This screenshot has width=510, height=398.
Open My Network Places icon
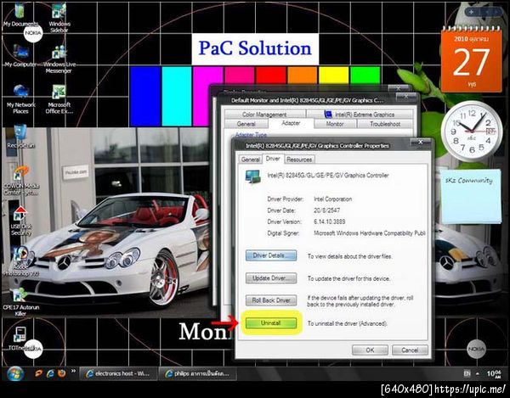[20, 98]
